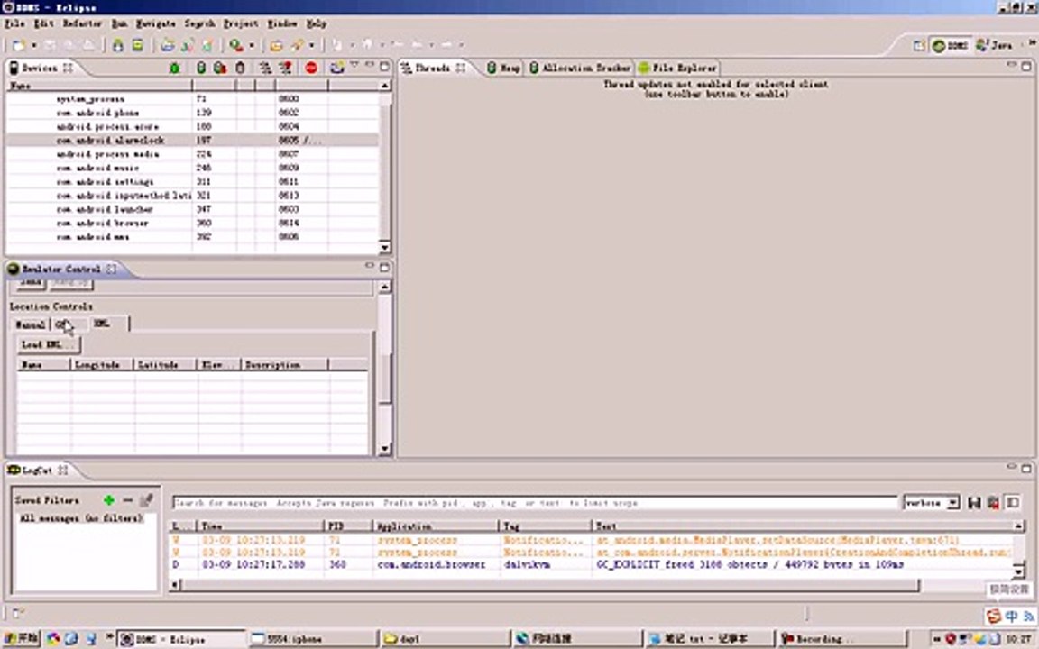Click the Dump HPROF file icon
This screenshot has height=649, width=1039.
tap(219, 68)
